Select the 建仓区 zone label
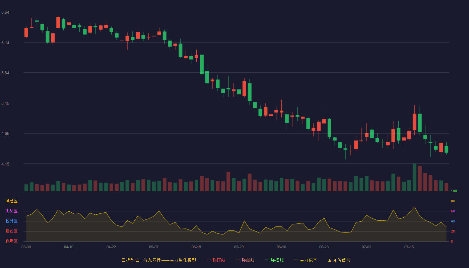Viewport: 469px width, 268px height. 11,231
